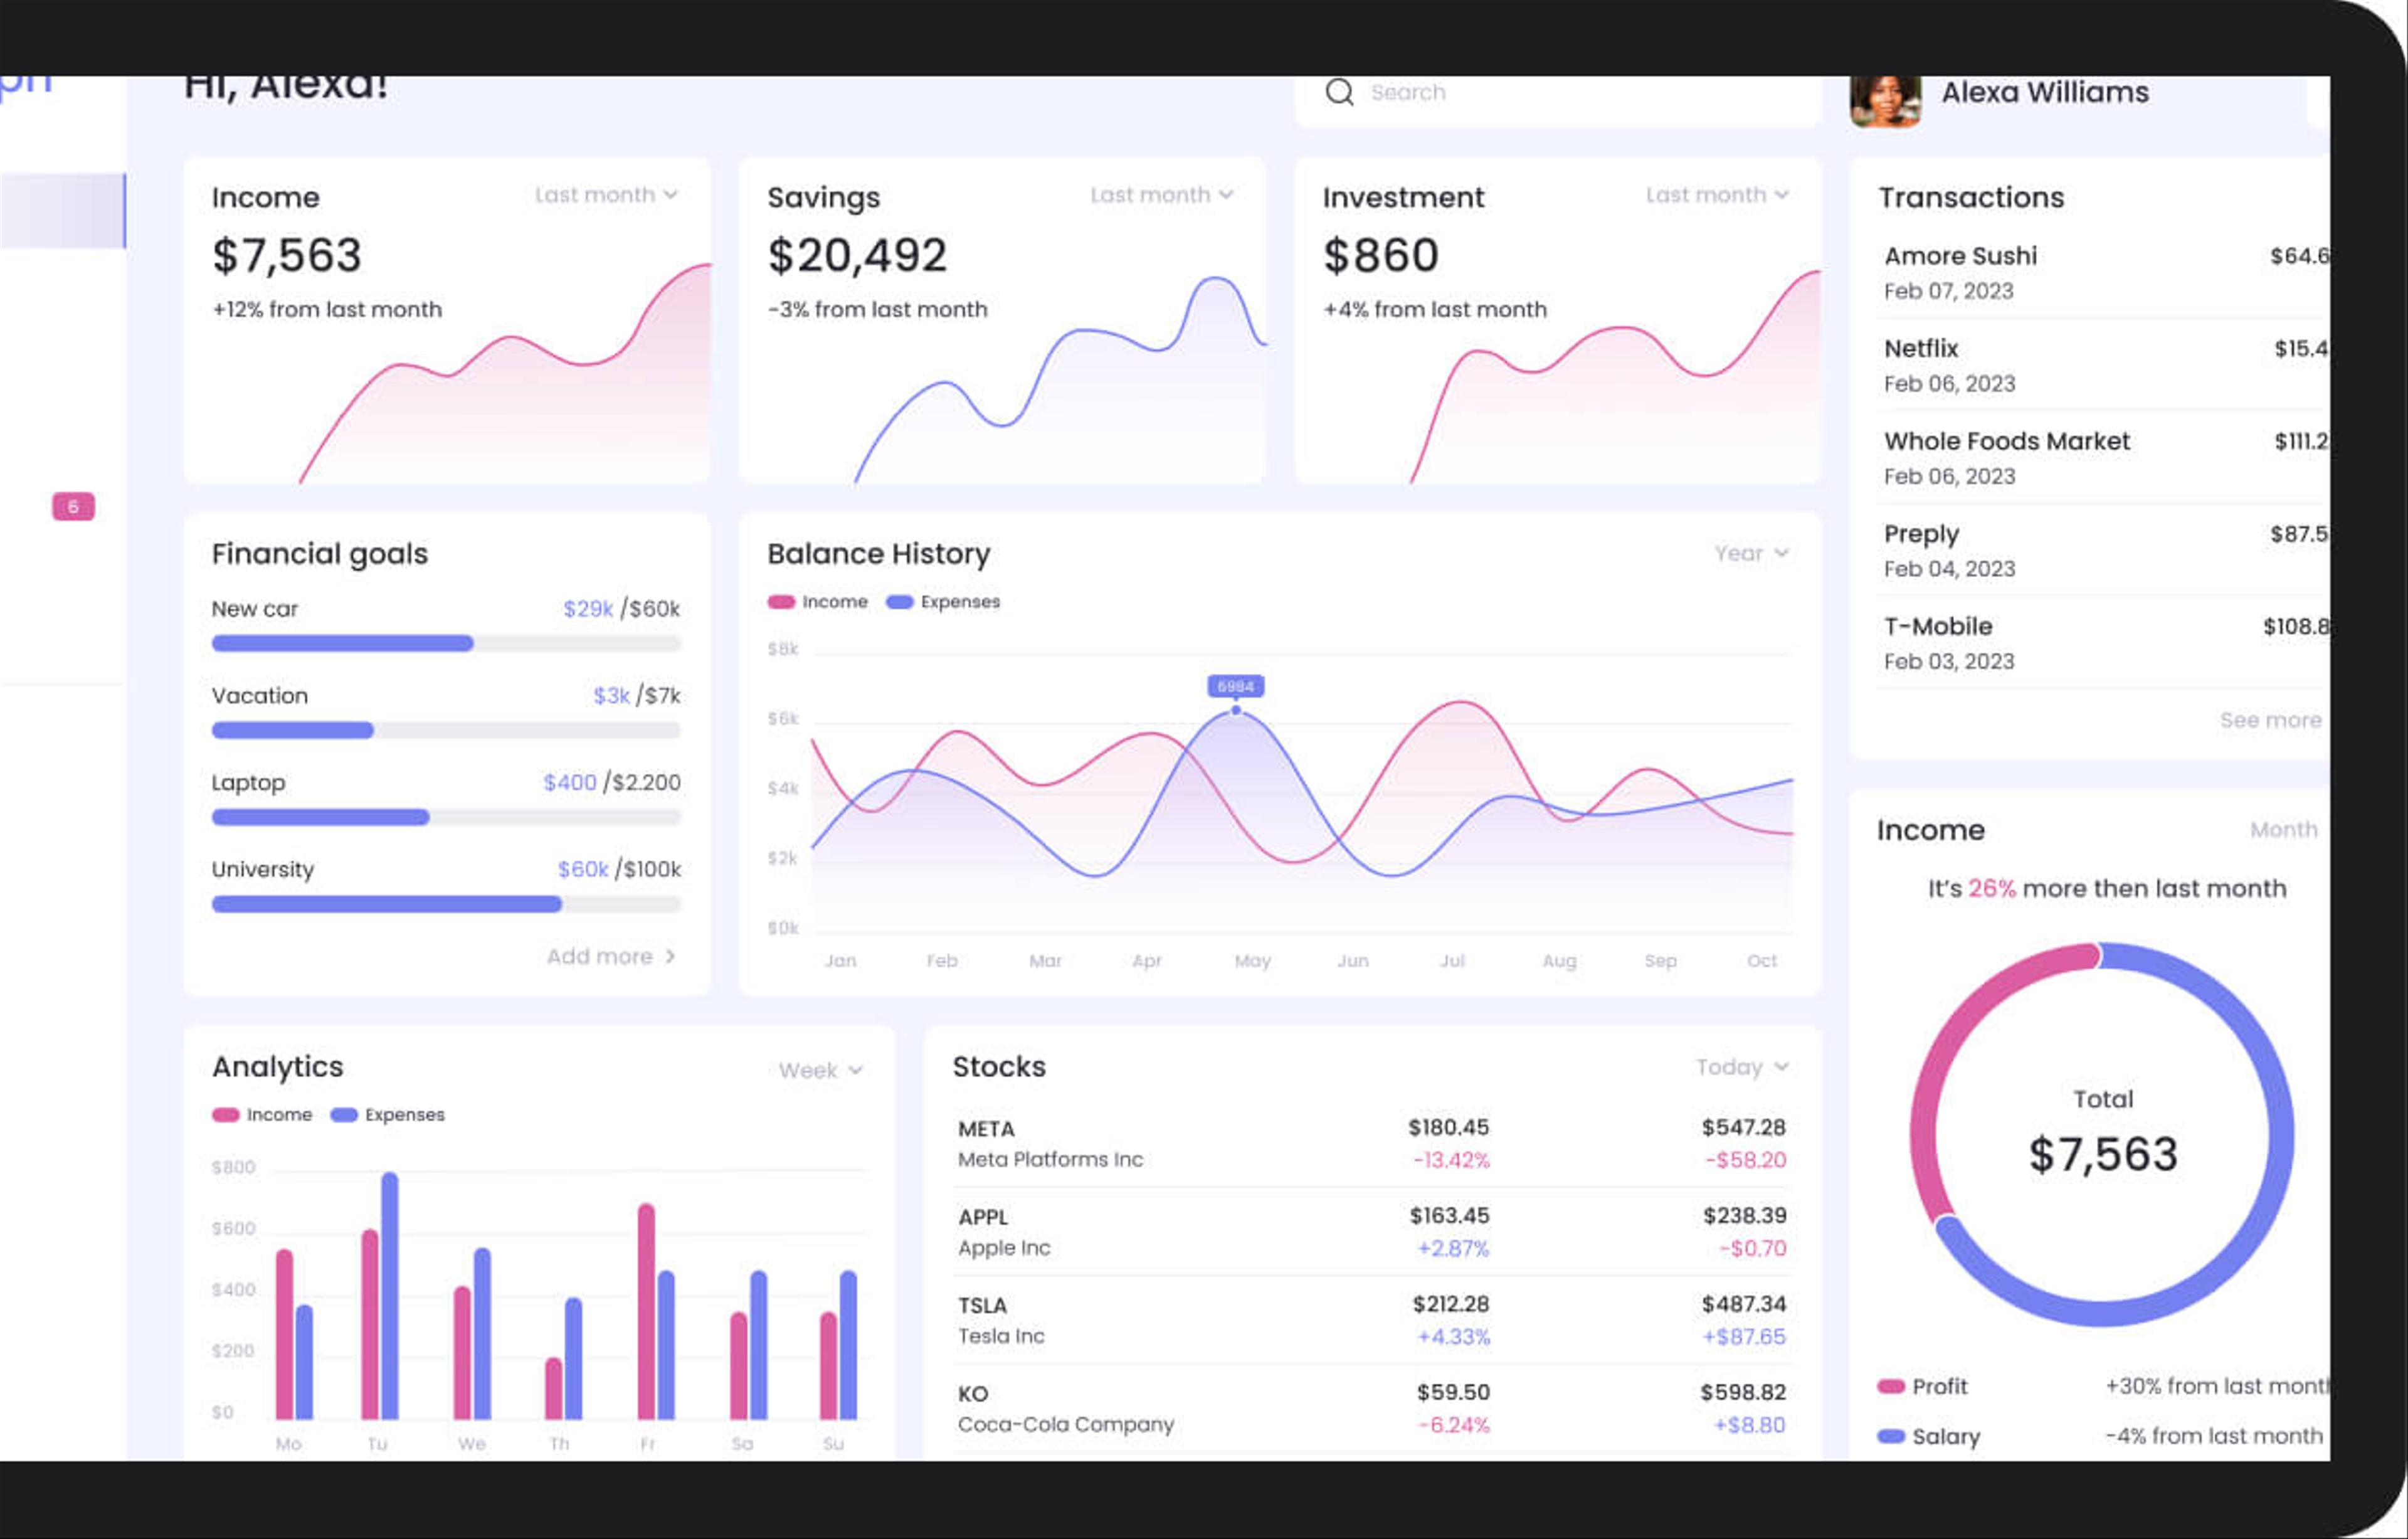Click Salary legend under Income donut
The image size is (2408, 1539).
[1928, 1436]
